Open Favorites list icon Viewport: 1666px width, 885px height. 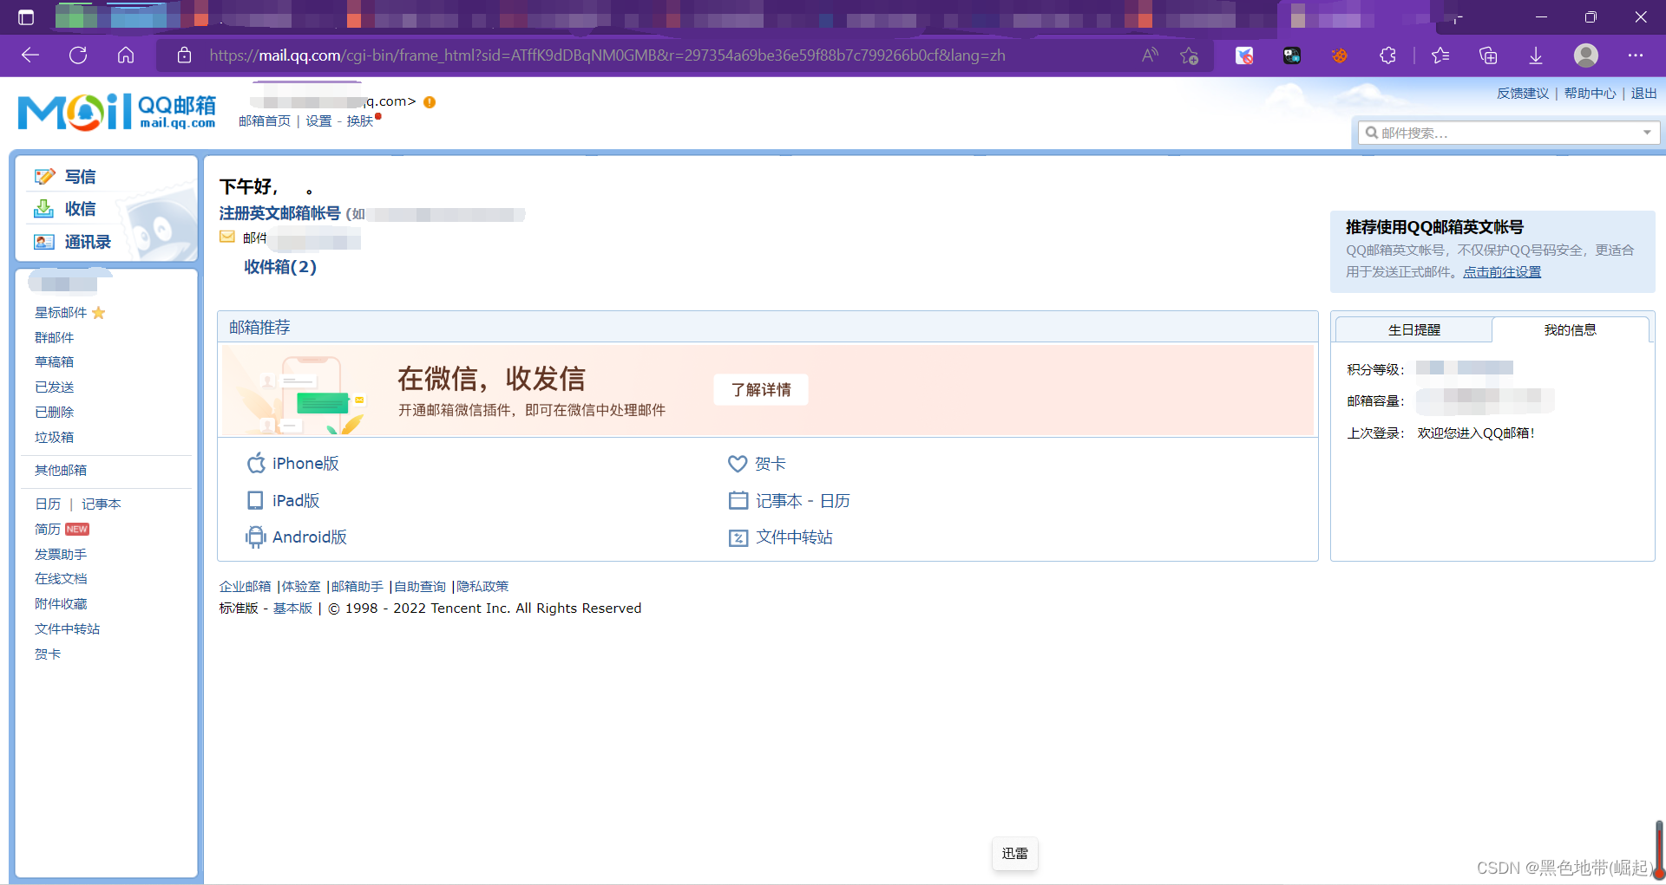click(x=1440, y=55)
